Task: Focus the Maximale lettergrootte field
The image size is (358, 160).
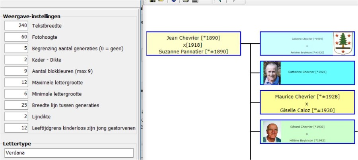Action: click(16, 83)
